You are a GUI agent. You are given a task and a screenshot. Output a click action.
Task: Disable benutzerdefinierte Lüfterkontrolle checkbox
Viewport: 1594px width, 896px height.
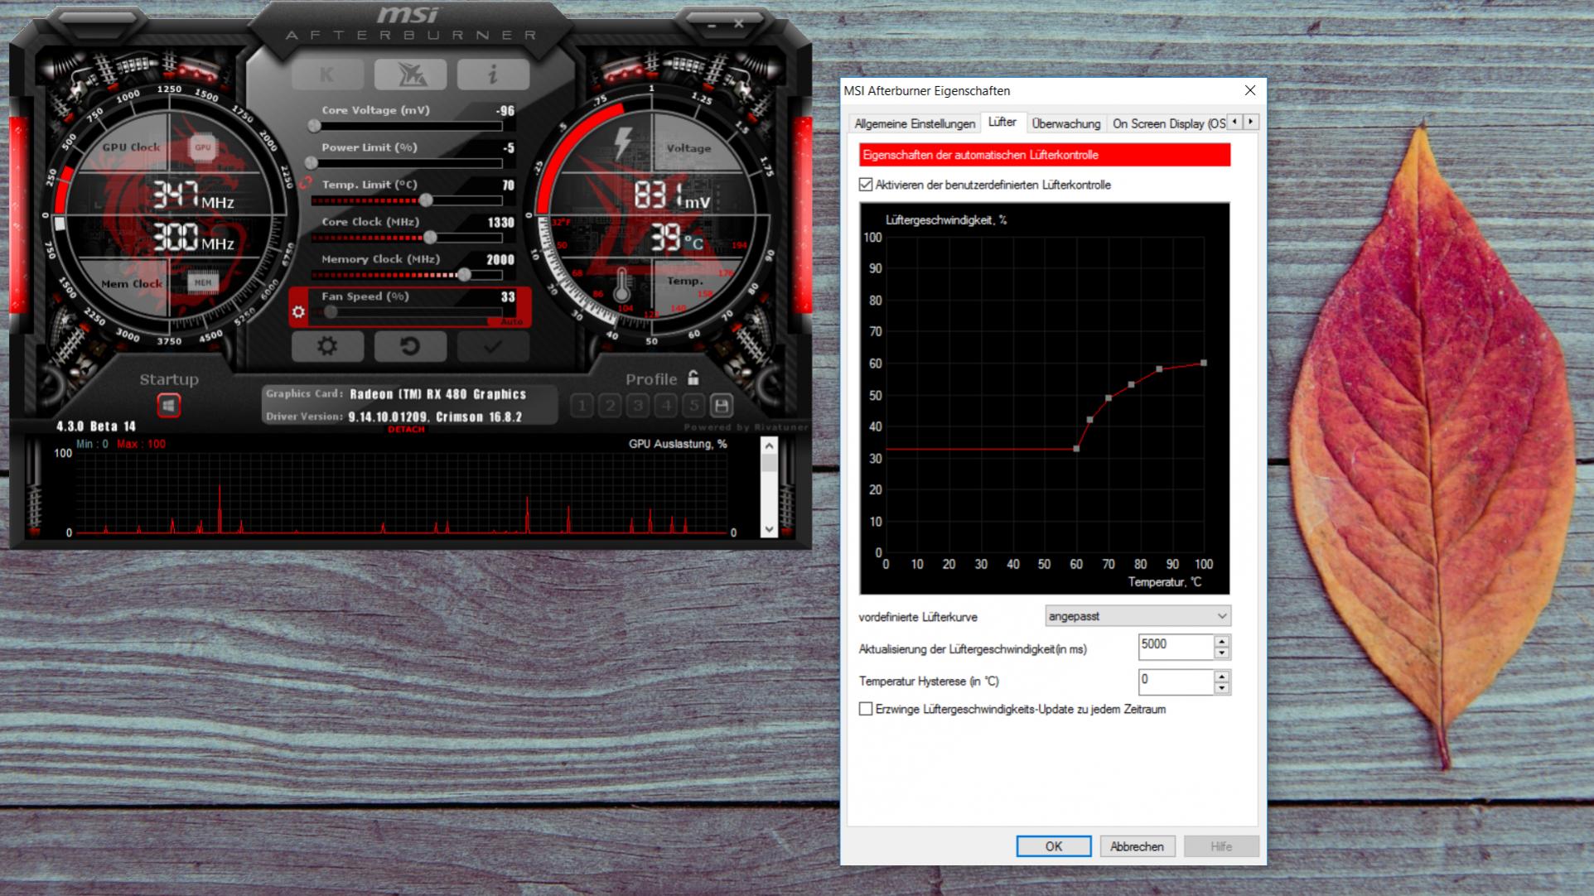866,185
